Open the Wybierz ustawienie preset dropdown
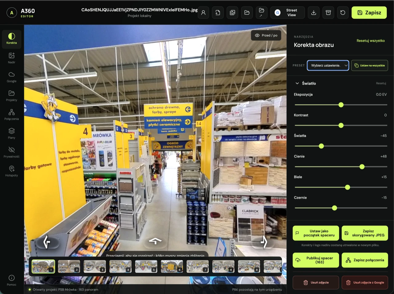 (328, 66)
